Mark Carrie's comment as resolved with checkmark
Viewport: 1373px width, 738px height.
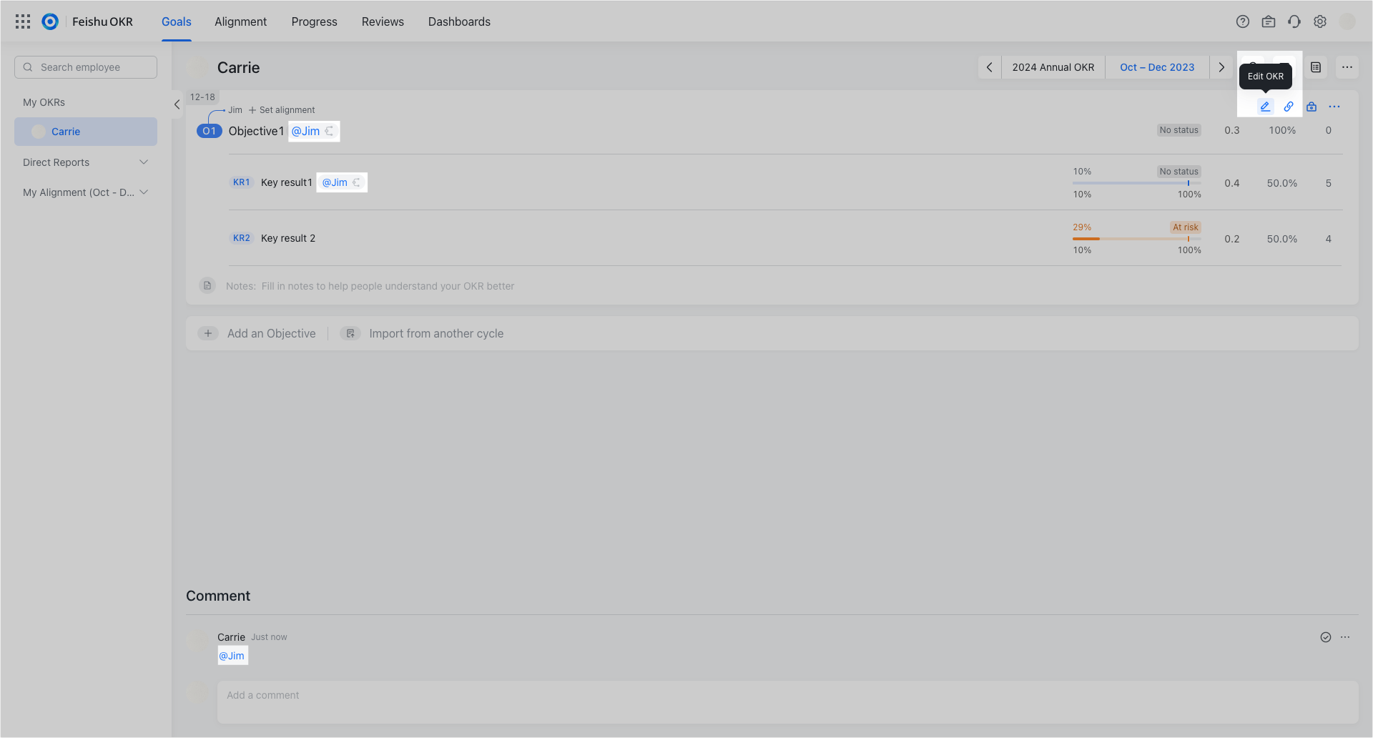(x=1327, y=636)
